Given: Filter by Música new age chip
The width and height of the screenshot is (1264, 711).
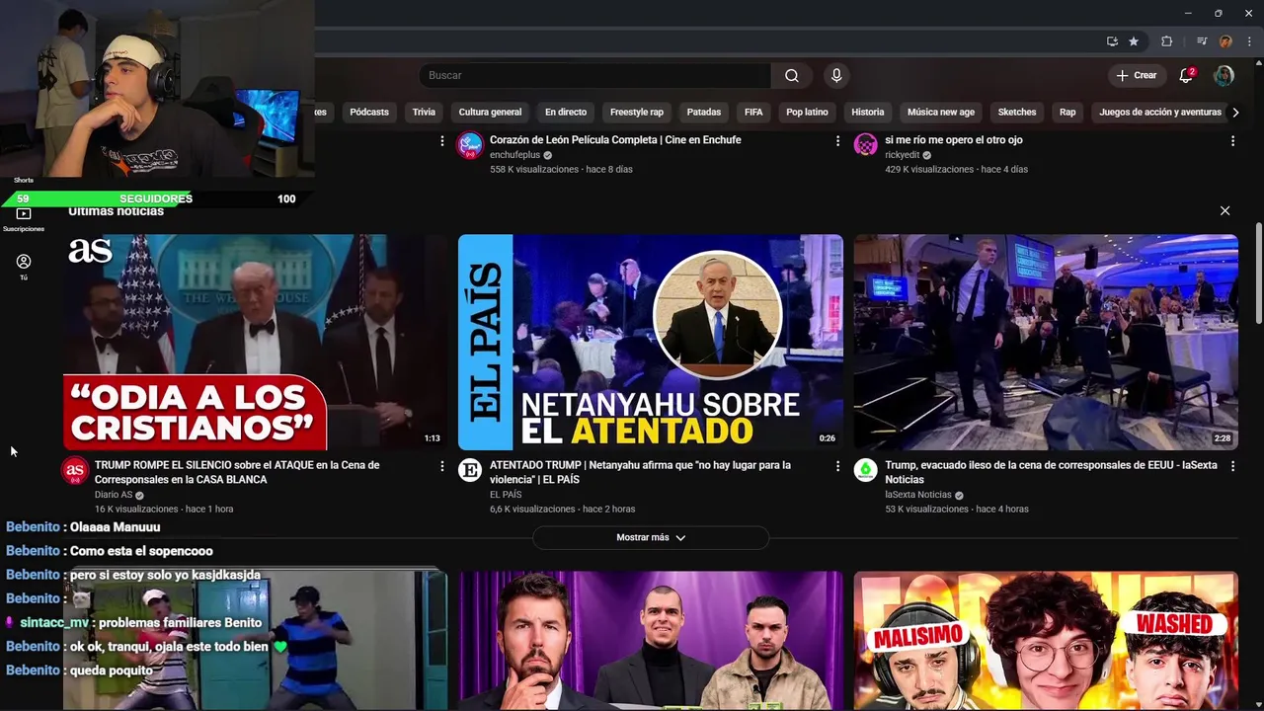Looking at the screenshot, I should (x=941, y=112).
